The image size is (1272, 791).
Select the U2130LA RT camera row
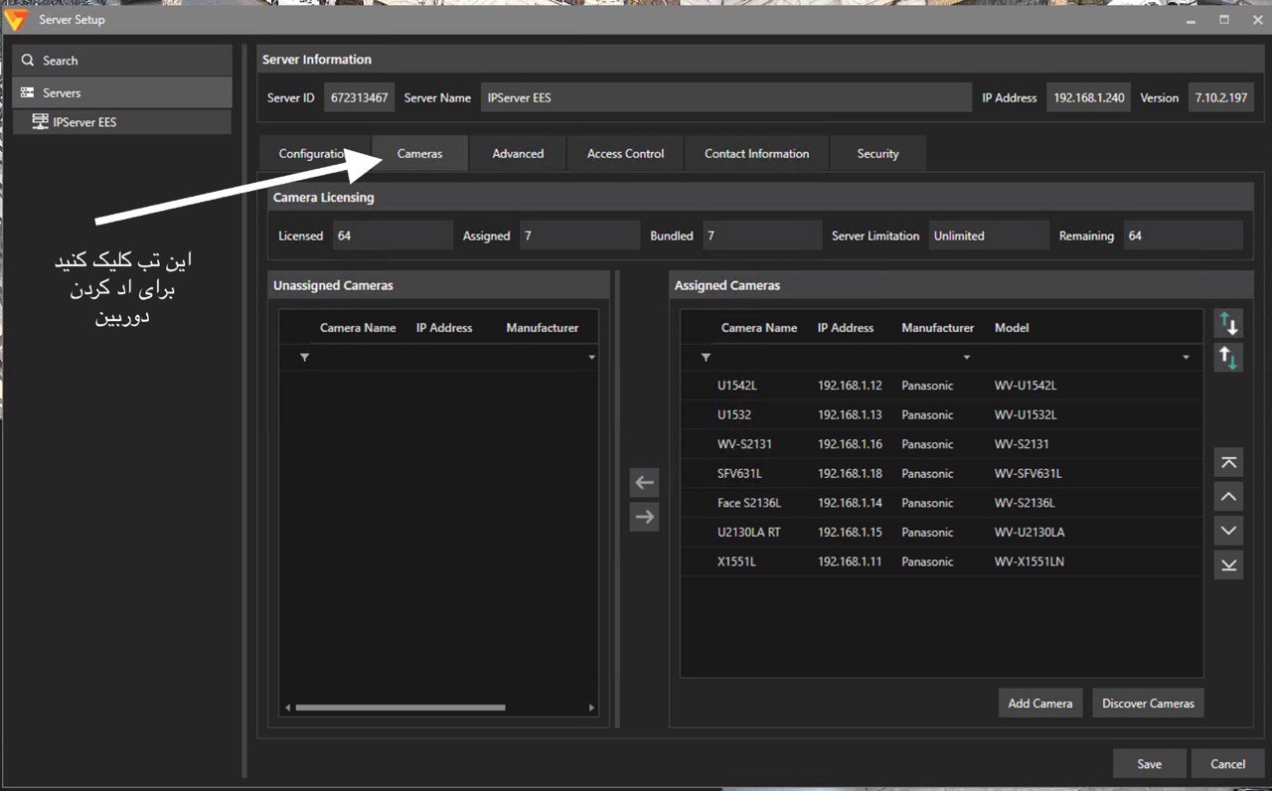pos(941,532)
